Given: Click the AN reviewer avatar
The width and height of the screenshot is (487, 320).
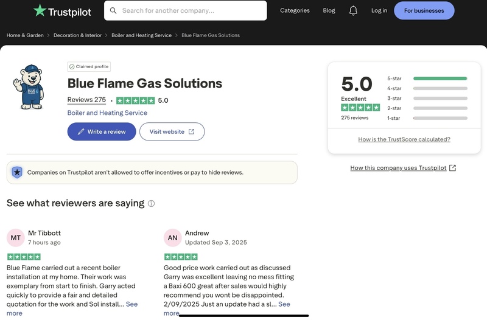Looking at the screenshot, I should point(173,238).
